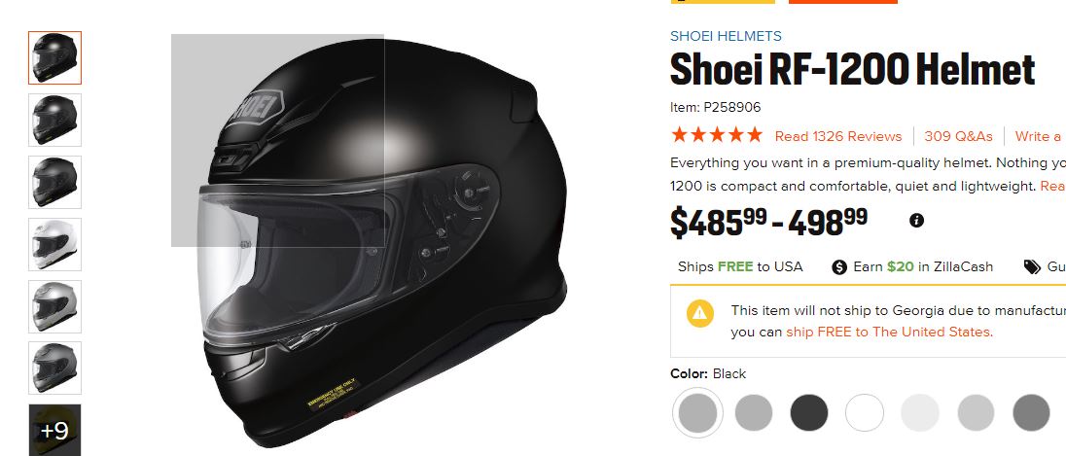Select the silver helmet thumbnail
Image resolution: width=1066 pixels, height=456 pixels.
(x=54, y=306)
